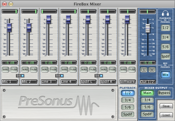
Task: Select Playback 1/2 source
Action: 128,93
